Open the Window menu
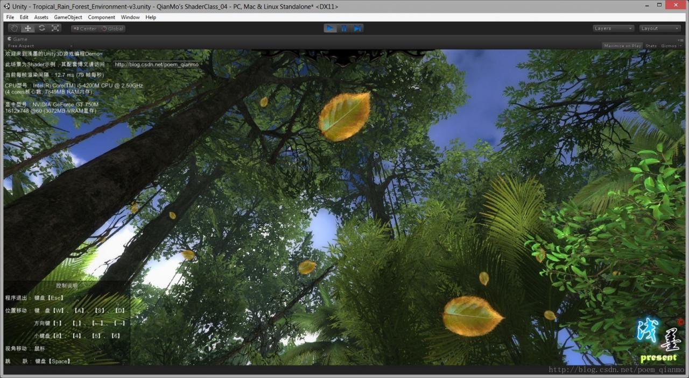Viewport: 689px width, 378px height. point(130,17)
